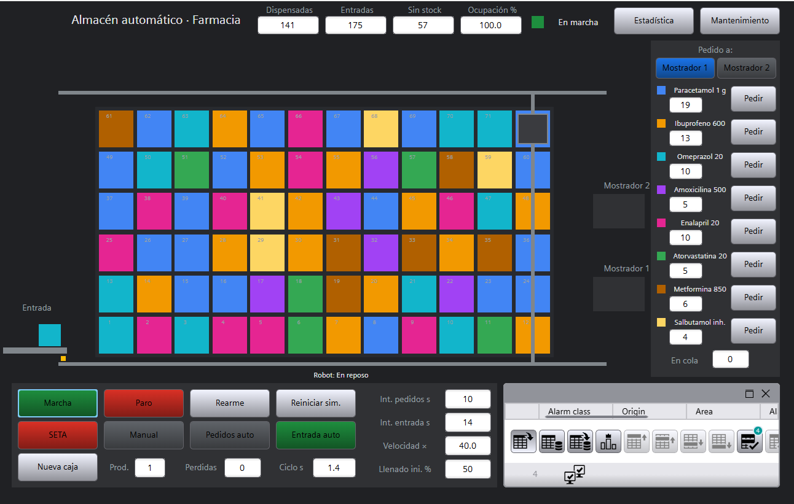Open the Estadística screen
This screenshot has width=794, height=504.
click(654, 21)
